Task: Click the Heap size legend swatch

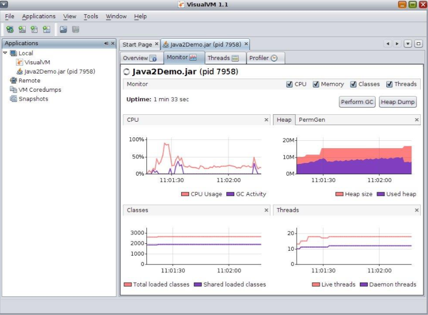Action: (x=339, y=194)
